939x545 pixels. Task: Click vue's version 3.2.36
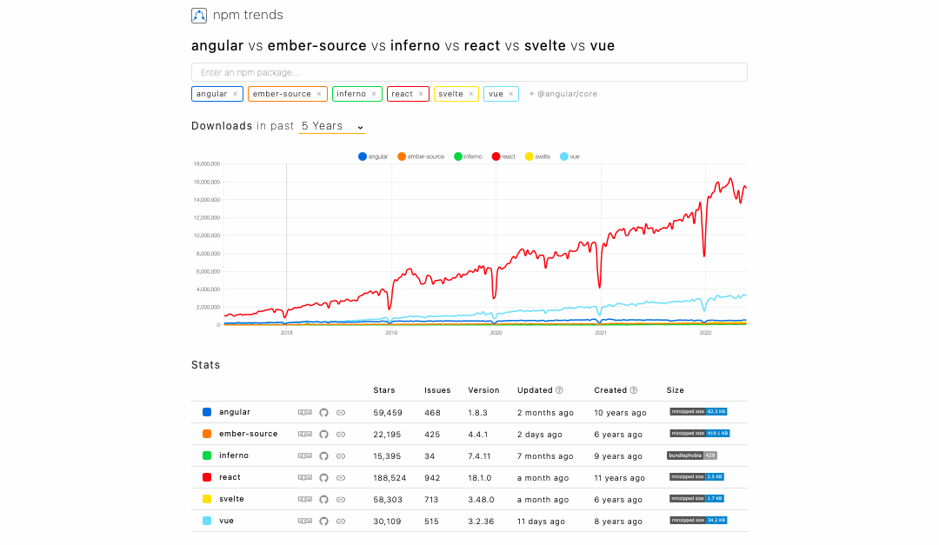pyautogui.click(x=482, y=521)
